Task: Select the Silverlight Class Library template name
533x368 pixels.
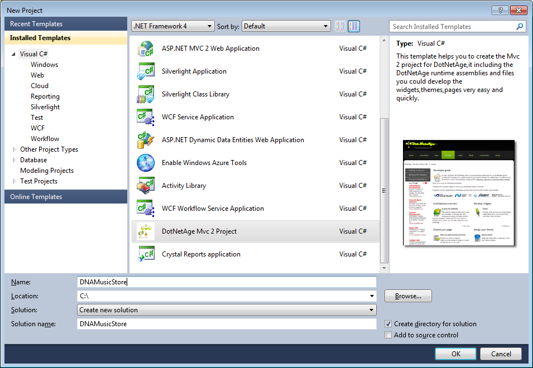Action: (x=195, y=94)
